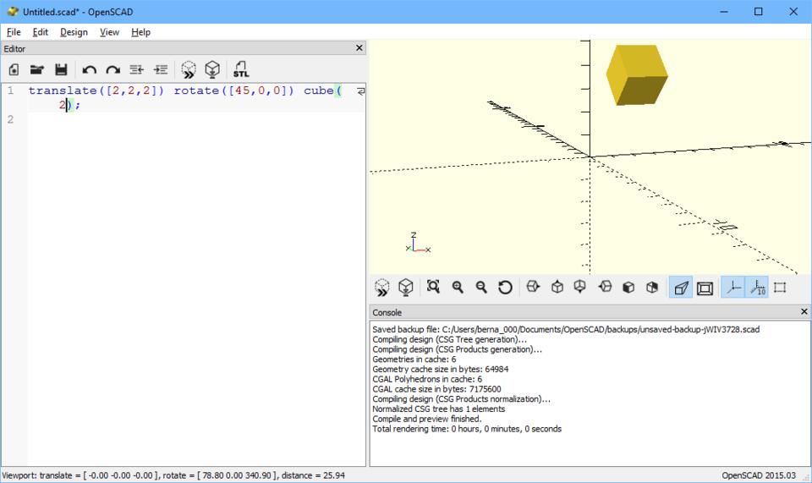Undo the last edit in the editor

coord(89,70)
